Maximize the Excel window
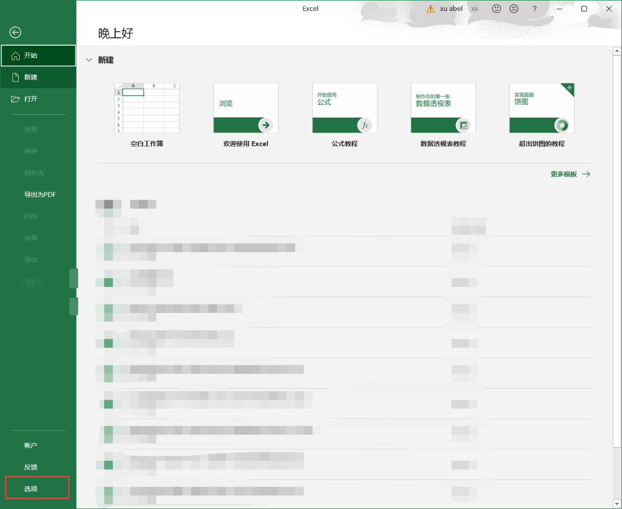 (584, 9)
